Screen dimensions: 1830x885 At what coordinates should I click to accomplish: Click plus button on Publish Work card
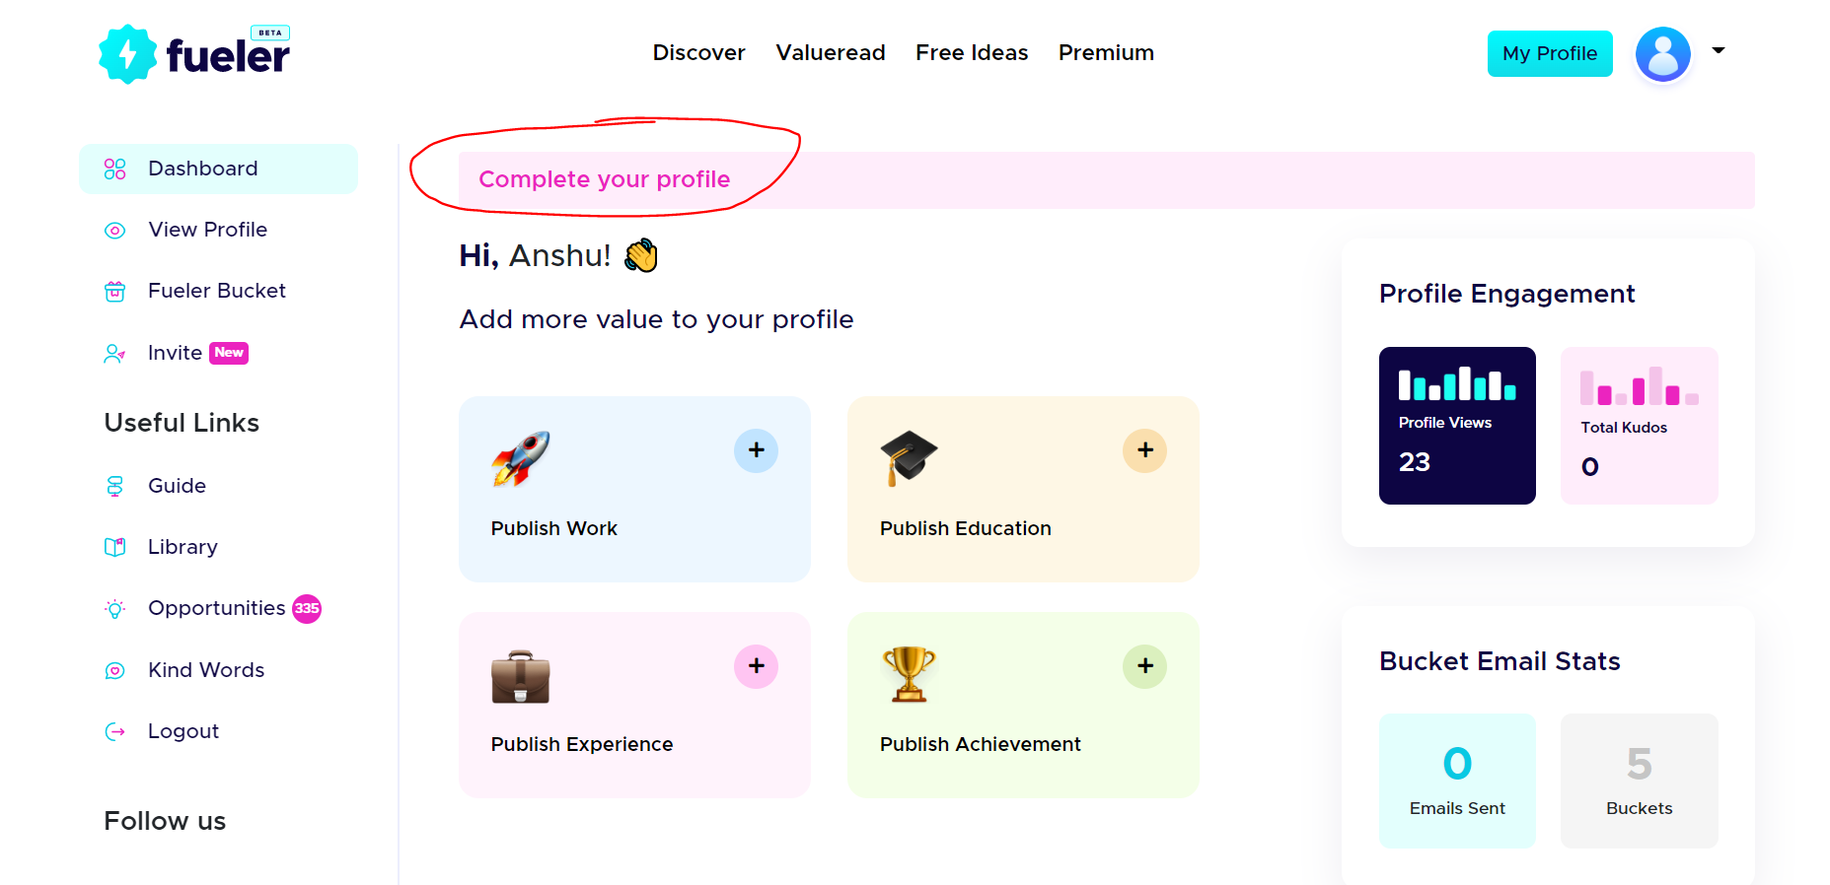click(756, 450)
